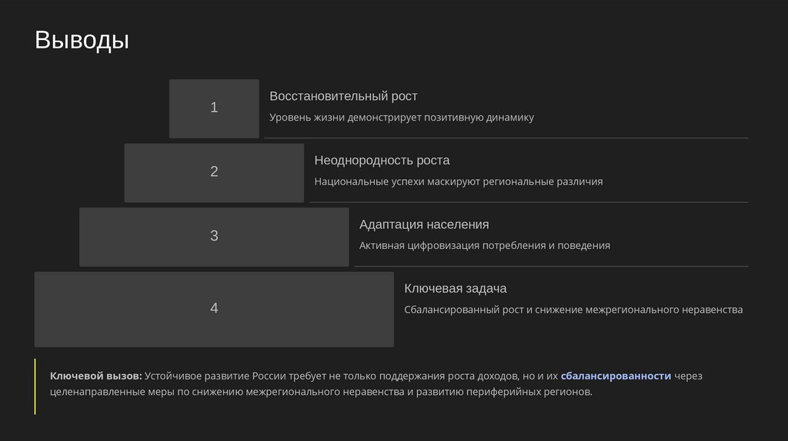The height and width of the screenshot is (441, 788).
Task: Click the slide title "Выводы"
Action: tap(82, 40)
